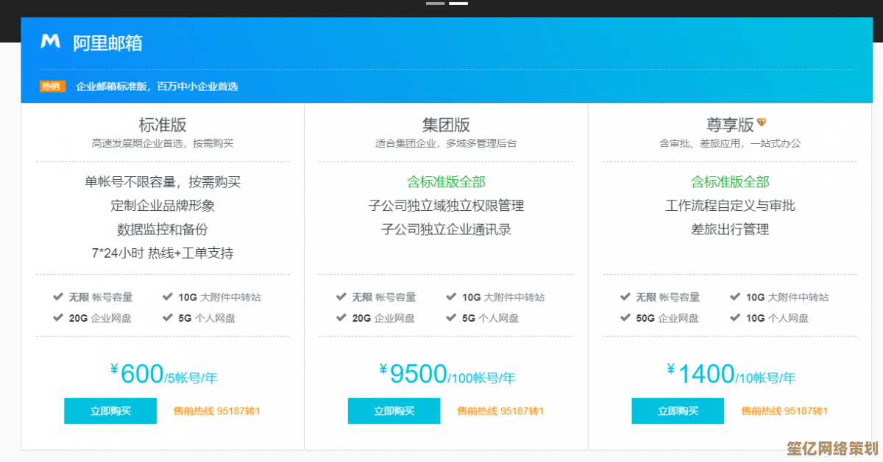Click checkmark beside 50G 企业网盘 in 尊享版

[625, 317]
